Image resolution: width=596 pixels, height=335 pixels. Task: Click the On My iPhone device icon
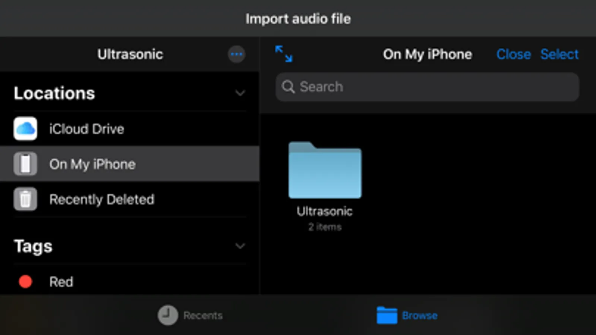coord(25,164)
